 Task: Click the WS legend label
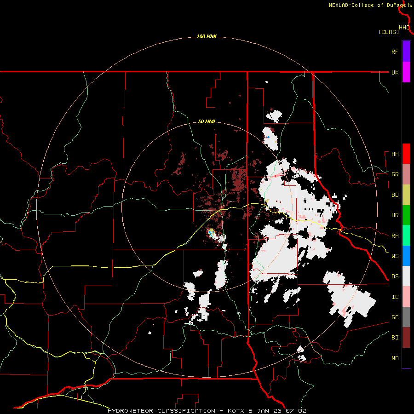coord(395,256)
